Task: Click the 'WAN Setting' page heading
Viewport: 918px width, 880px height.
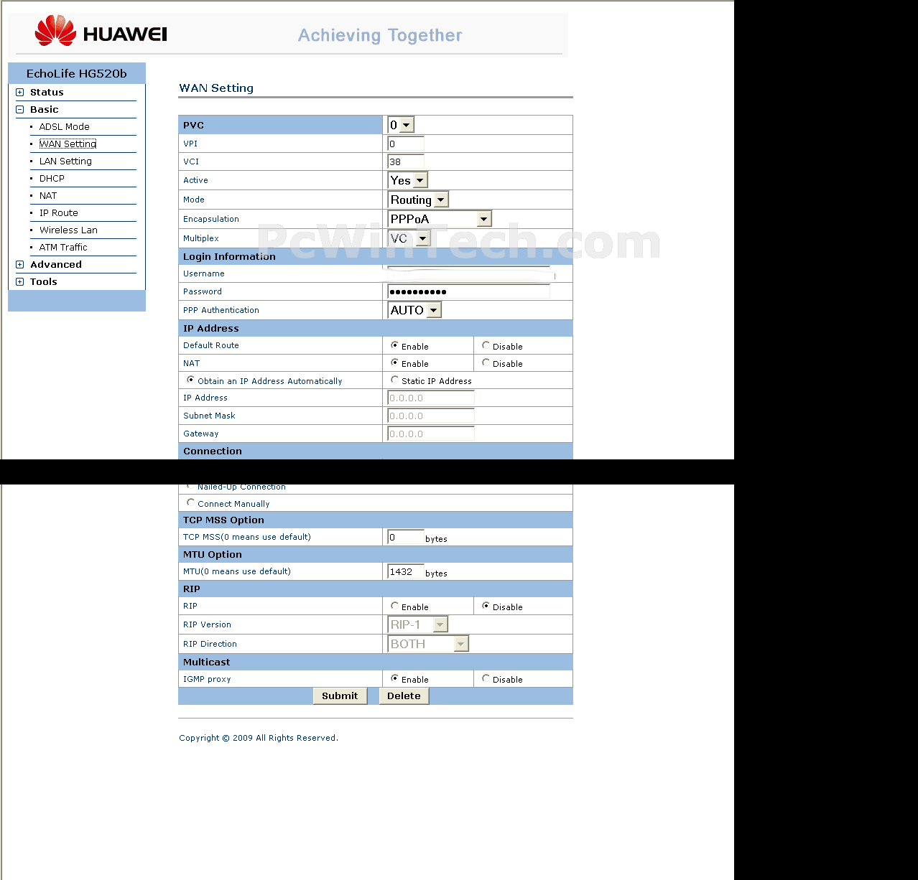Action: pyautogui.click(x=216, y=88)
